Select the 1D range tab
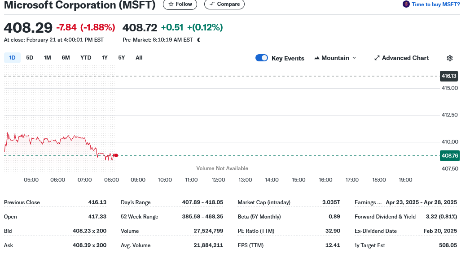Screen dimensions: 470x253 point(12,58)
